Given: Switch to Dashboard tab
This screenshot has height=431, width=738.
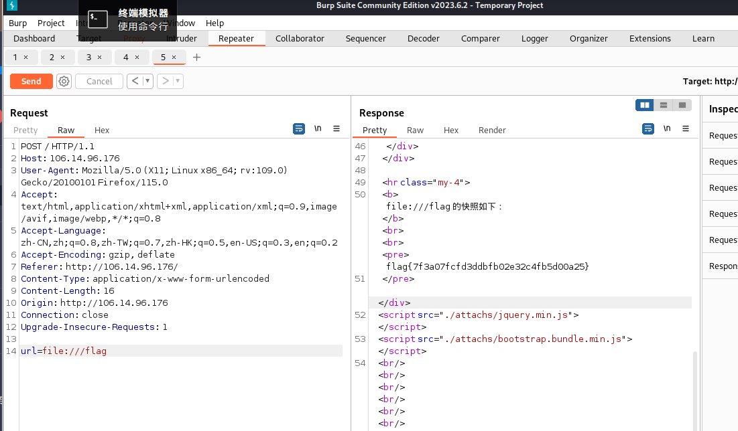Looking at the screenshot, I should 34,39.
